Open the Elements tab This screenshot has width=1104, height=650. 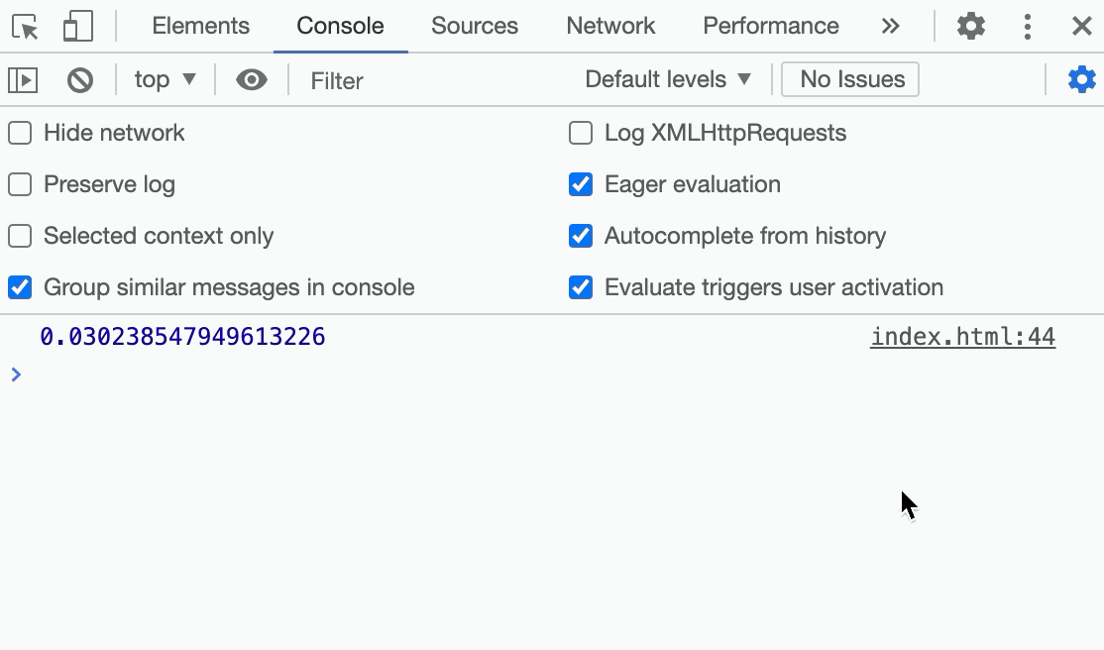click(x=200, y=26)
